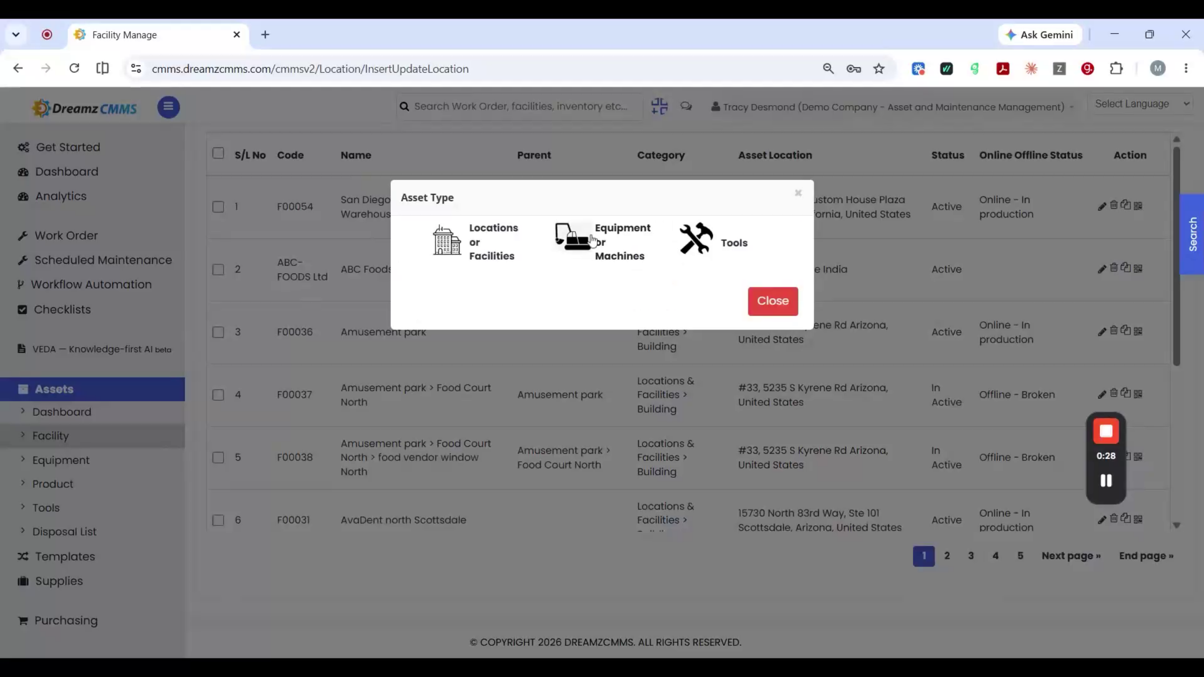Screen dimensions: 1204x677
Task: Jump to the End page link
Action: point(1146,556)
